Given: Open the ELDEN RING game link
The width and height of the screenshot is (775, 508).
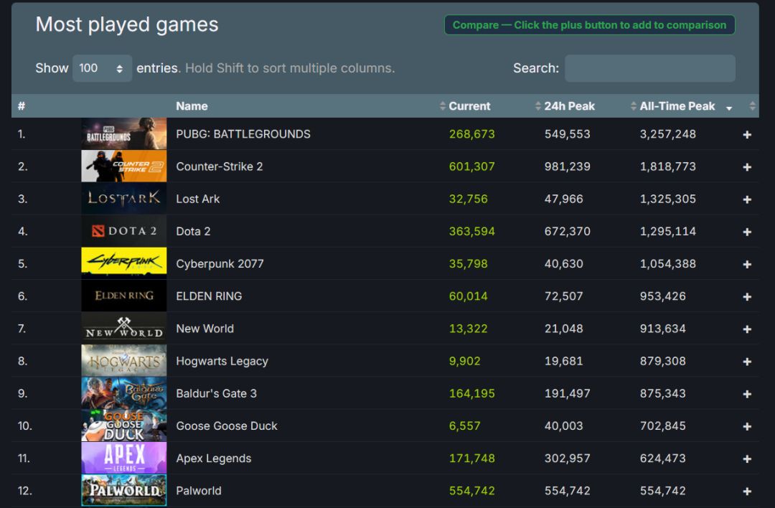Looking at the screenshot, I should pos(209,296).
